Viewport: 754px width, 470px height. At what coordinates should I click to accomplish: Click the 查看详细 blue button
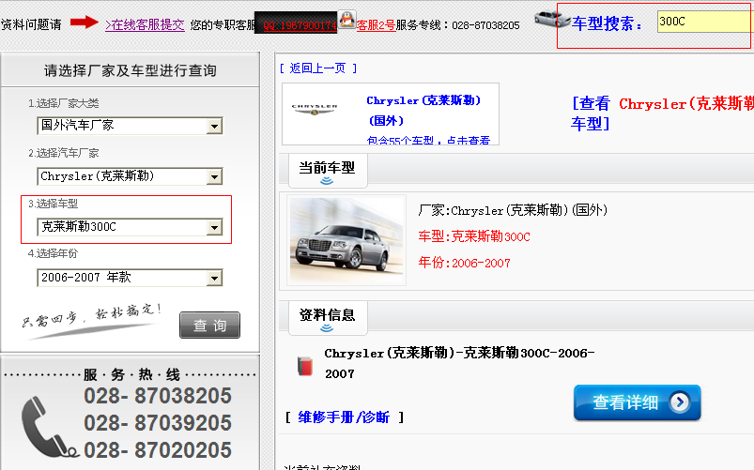click(638, 402)
